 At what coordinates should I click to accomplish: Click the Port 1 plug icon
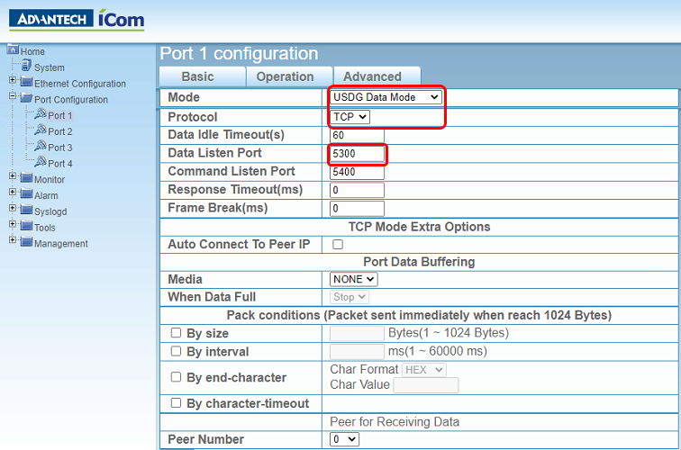41,113
